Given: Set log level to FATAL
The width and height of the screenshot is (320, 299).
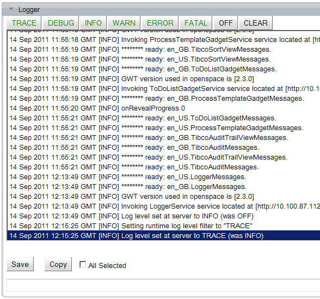Looking at the screenshot, I should click(195, 23).
